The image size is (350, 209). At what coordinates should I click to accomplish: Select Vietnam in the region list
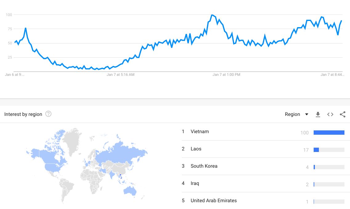pos(200,132)
